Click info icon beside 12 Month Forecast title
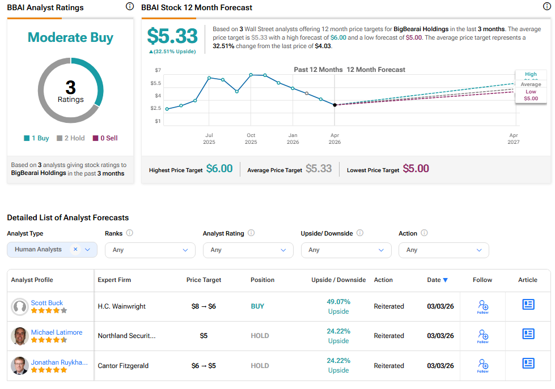 click(546, 7)
